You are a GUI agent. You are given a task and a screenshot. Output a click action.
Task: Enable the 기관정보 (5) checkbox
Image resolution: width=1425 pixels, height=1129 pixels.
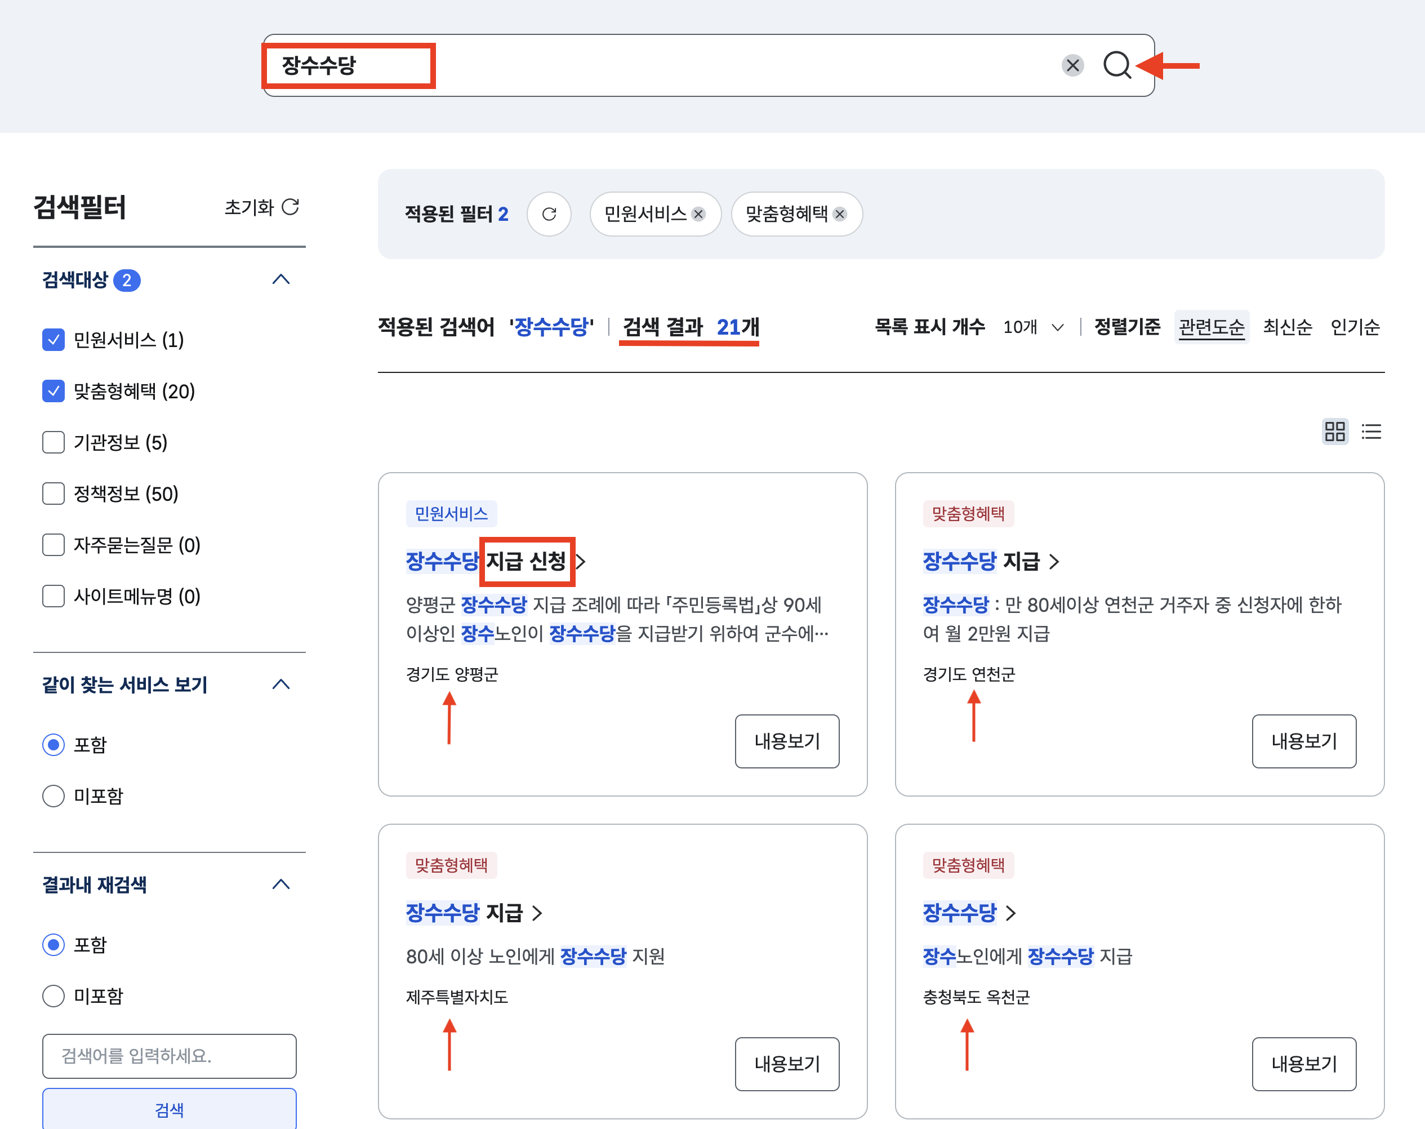53,442
